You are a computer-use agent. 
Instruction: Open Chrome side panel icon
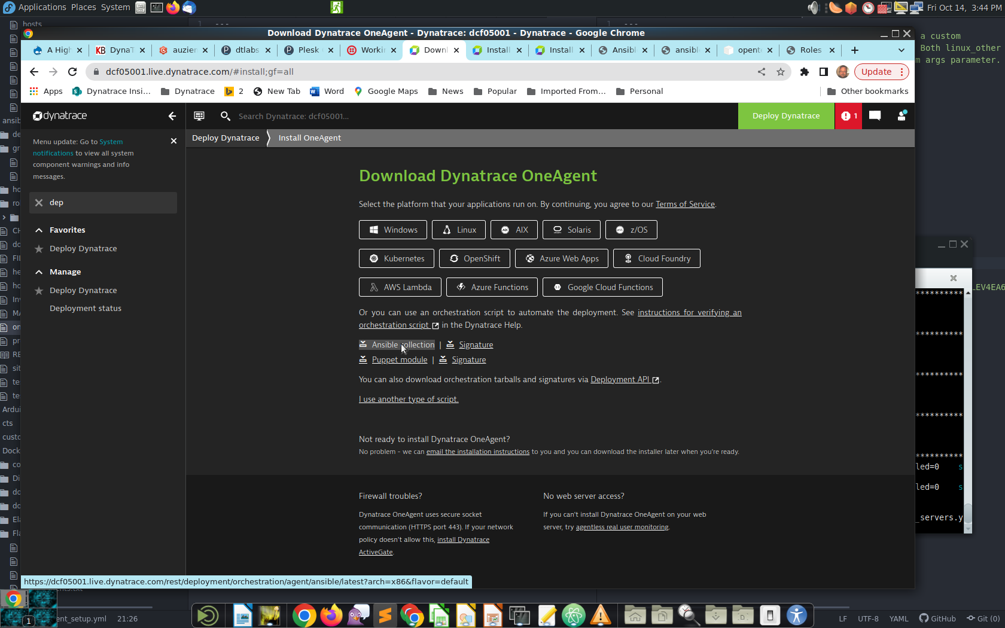coord(823,72)
